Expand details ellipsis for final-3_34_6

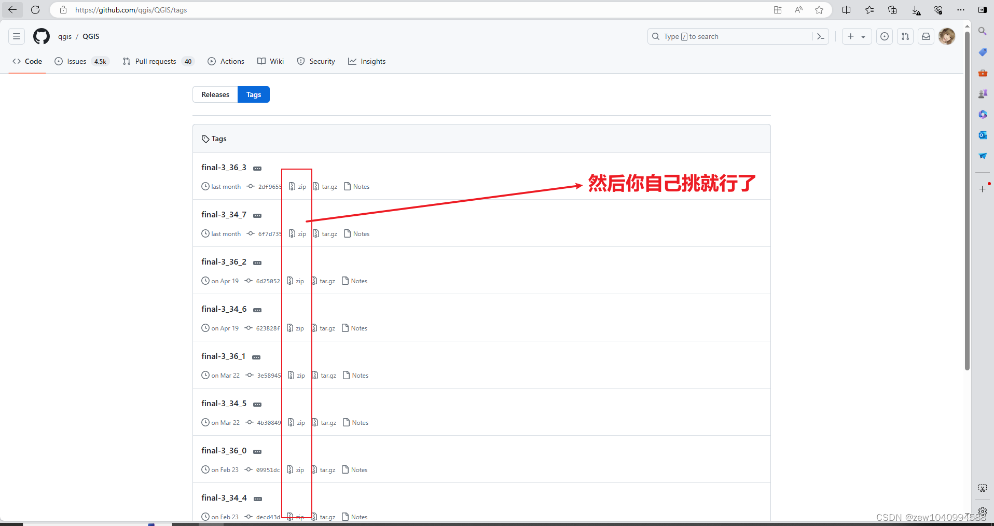point(257,310)
